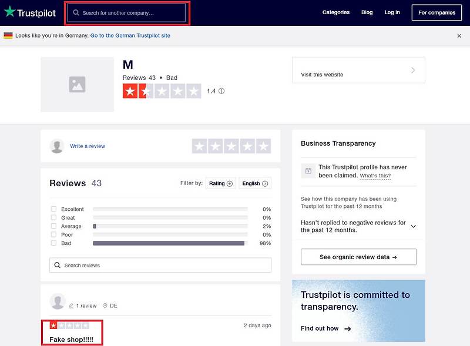Click the Business Transparency heading
The width and height of the screenshot is (470, 346).
pos(338,143)
